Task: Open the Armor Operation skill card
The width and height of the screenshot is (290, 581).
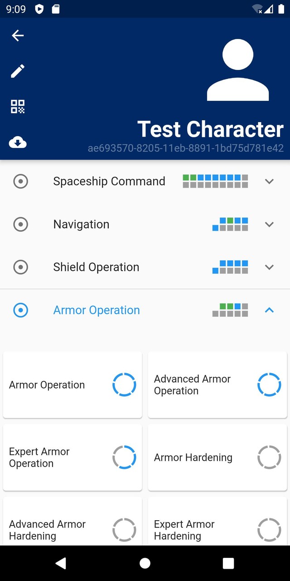Action: tap(72, 384)
